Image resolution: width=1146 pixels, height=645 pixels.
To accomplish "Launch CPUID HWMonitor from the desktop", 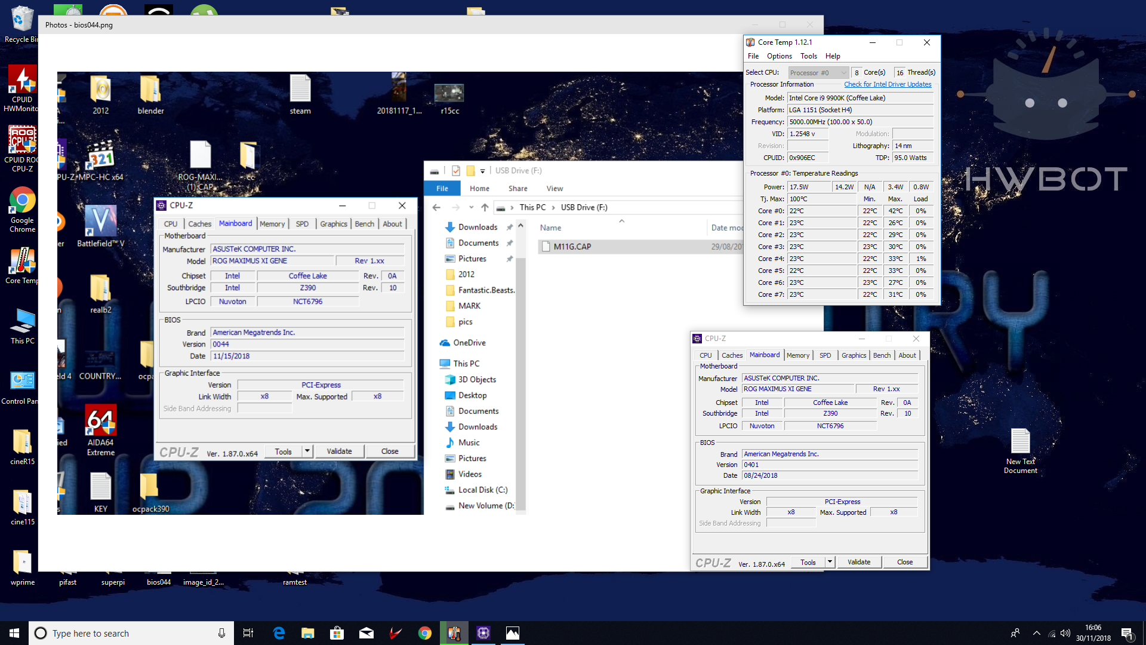I will pyautogui.click(x=21, y=88).
